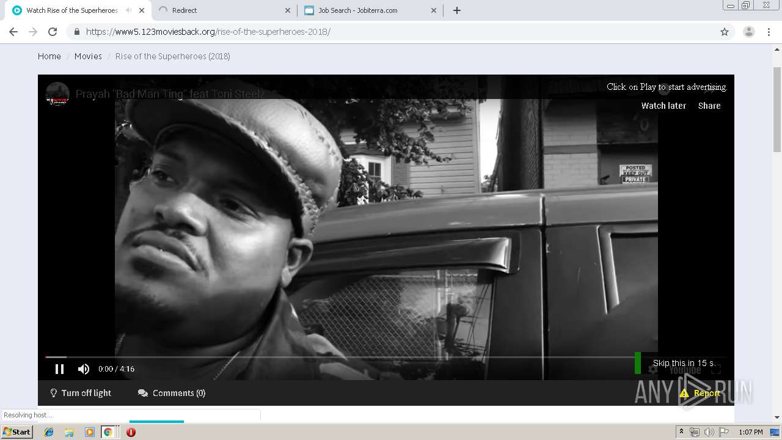Click the red Opera icon in taskbar
This screenshot has height=440, width=782.
[131, 432]
